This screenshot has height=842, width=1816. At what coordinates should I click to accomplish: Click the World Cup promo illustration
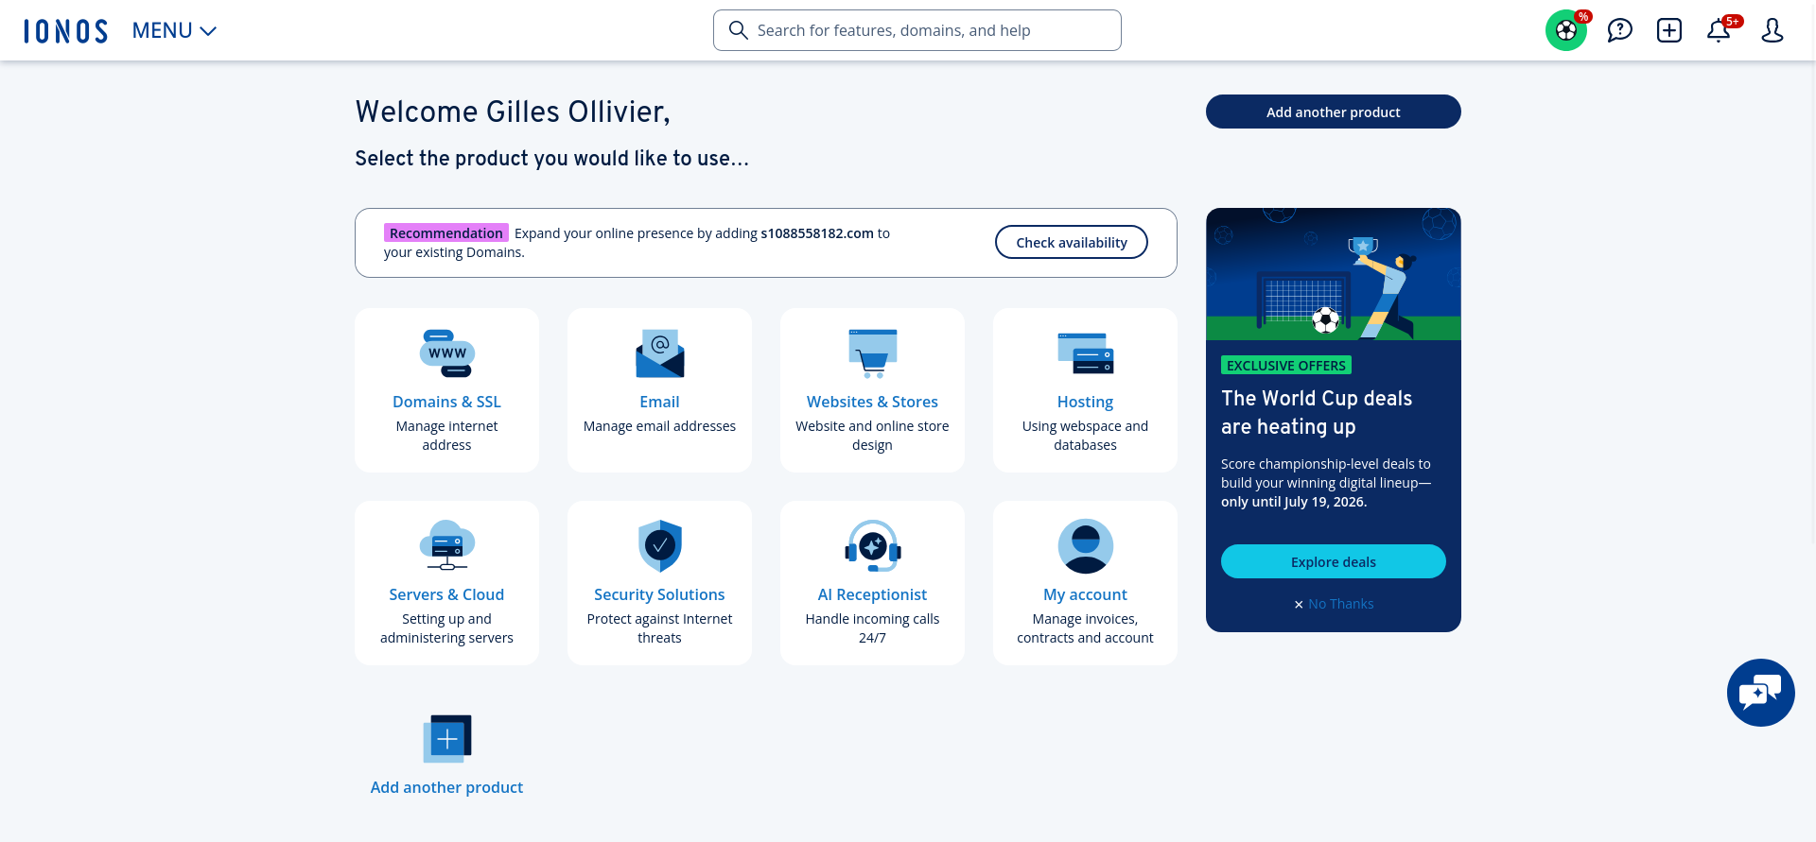pos(1333,274)
